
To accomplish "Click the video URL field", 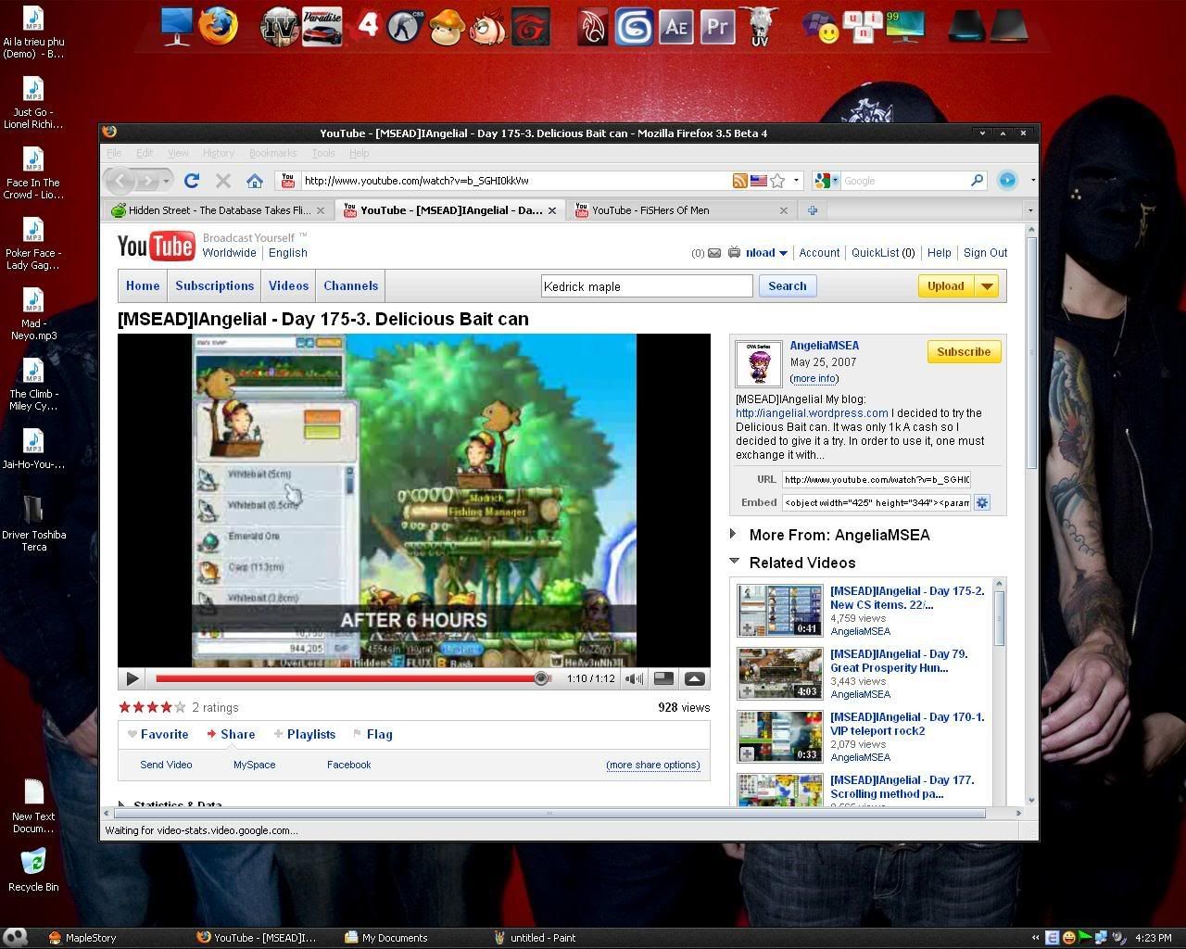I will [877, 479].
